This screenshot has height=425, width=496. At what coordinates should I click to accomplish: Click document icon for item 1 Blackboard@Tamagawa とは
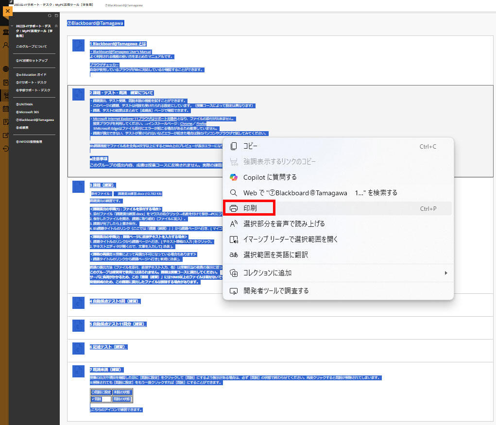click(x=78, y=45)
